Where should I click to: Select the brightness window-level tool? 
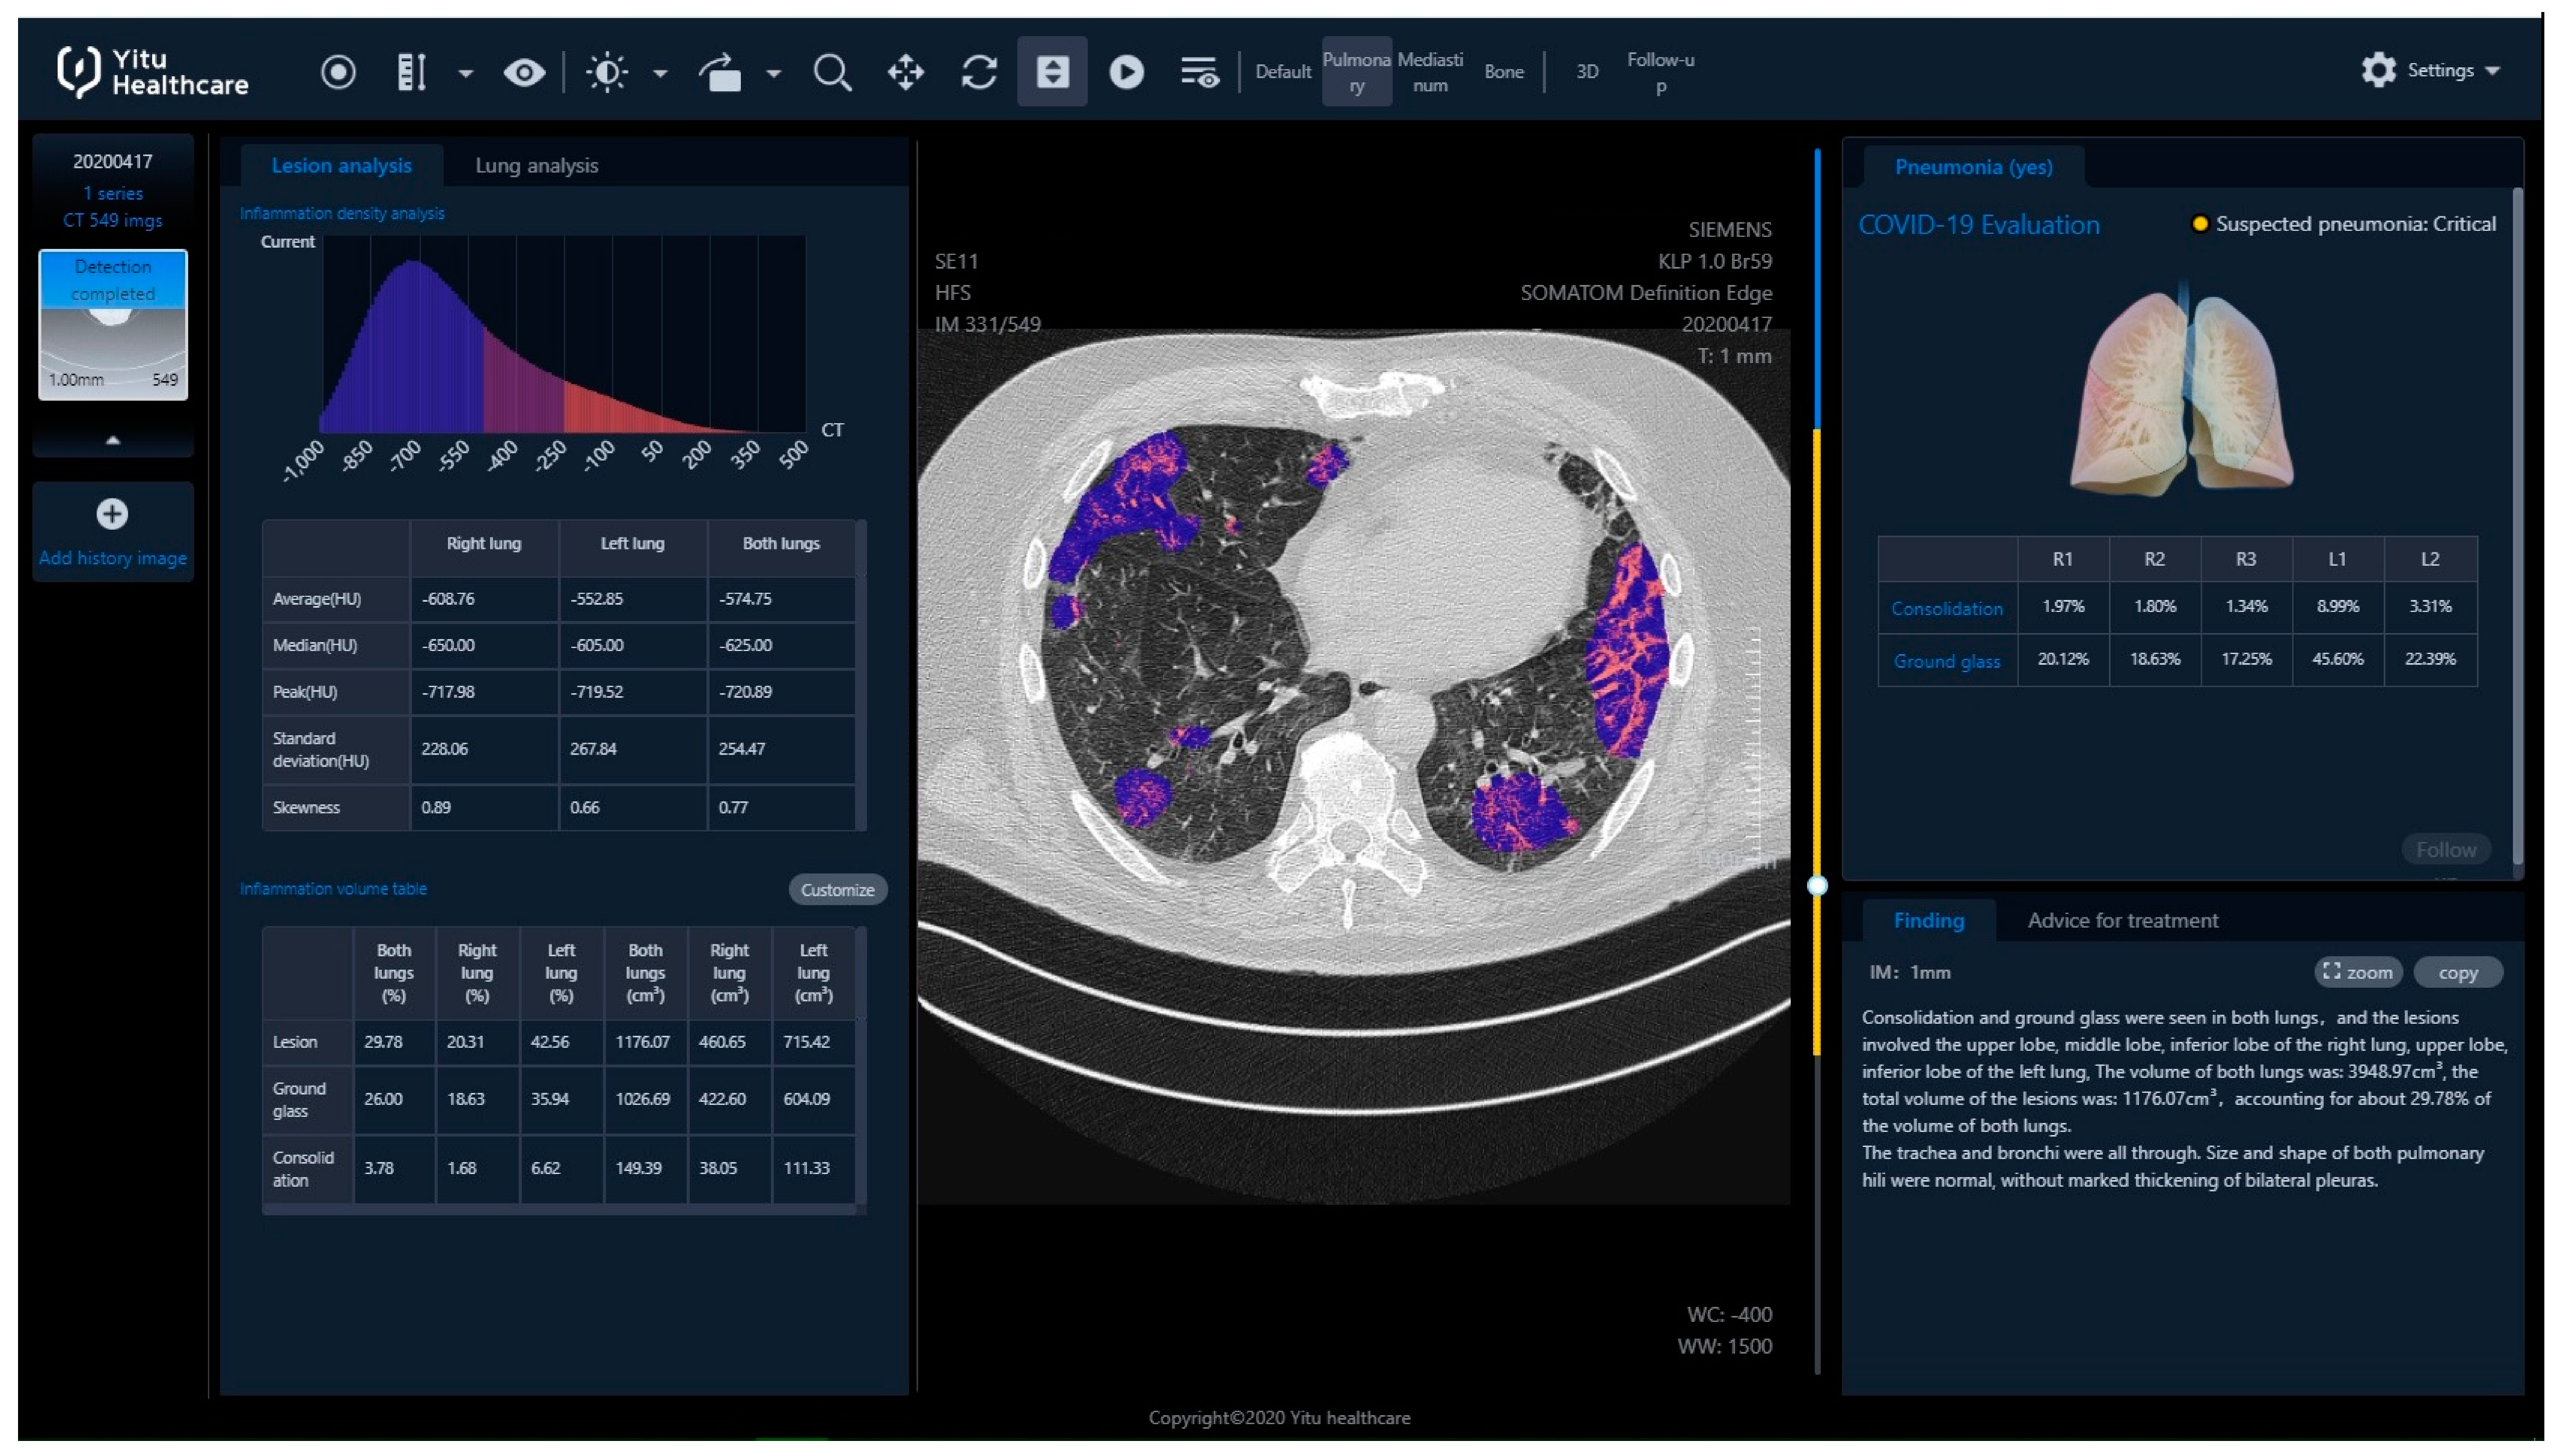pyautogui.click(x=607, y=72)
